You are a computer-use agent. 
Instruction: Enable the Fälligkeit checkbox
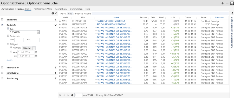pos(8,44)
